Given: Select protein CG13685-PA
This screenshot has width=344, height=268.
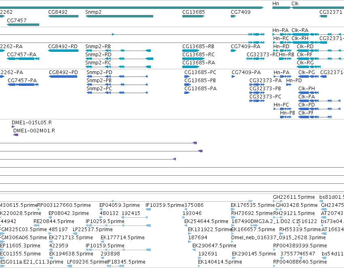Looking at the screenshot, I should [x=200, y=89].
